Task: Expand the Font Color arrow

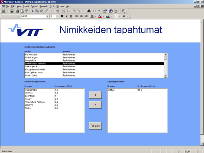Action: click(103, 16)
